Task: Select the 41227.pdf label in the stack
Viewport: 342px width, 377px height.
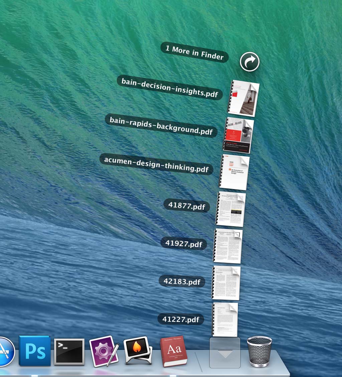Action: [181, 319]
